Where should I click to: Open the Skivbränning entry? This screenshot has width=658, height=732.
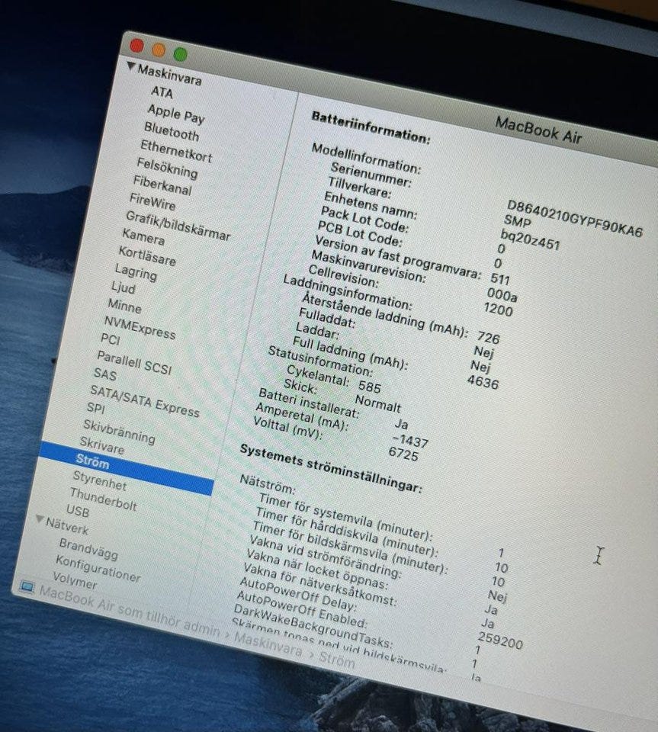point(119,431)
